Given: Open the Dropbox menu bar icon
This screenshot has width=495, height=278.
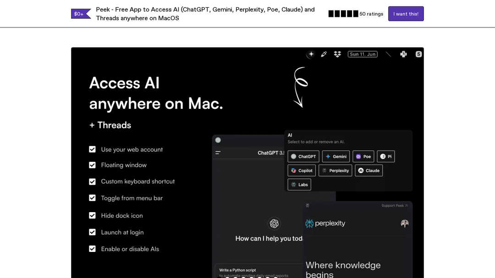Looking at the screenshot, I should click(337, 54).
